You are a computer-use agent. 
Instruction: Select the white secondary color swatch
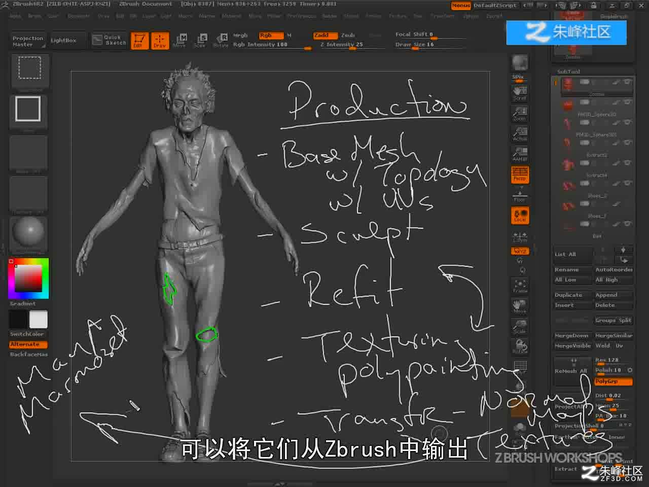38,320
